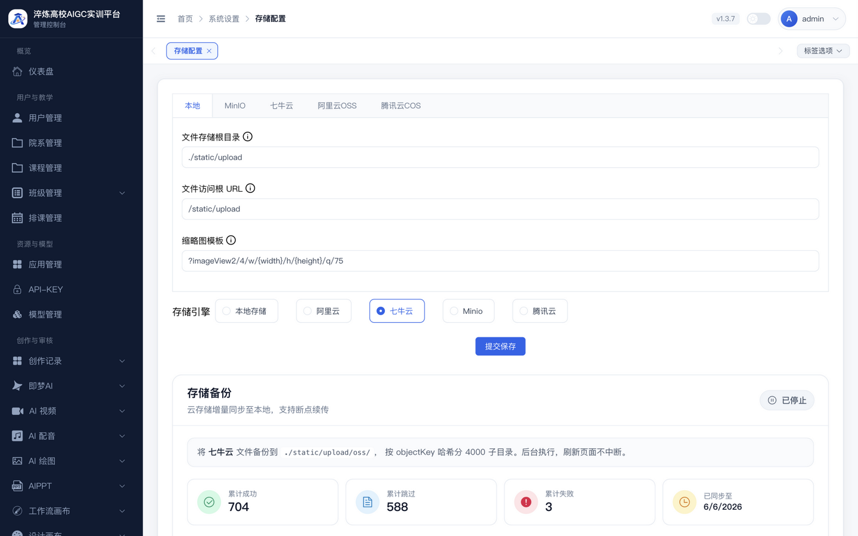The width and height of the screenshot is (858, 536).
Task: Expand the AIPPT submenu chevron
Action: tap(122, 486)
